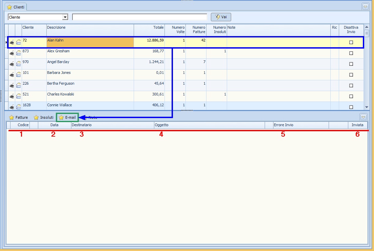This screenshot has width=374, height=251.
Task: Open the lower detail panel options arrow
Action: tap(363, 117)
